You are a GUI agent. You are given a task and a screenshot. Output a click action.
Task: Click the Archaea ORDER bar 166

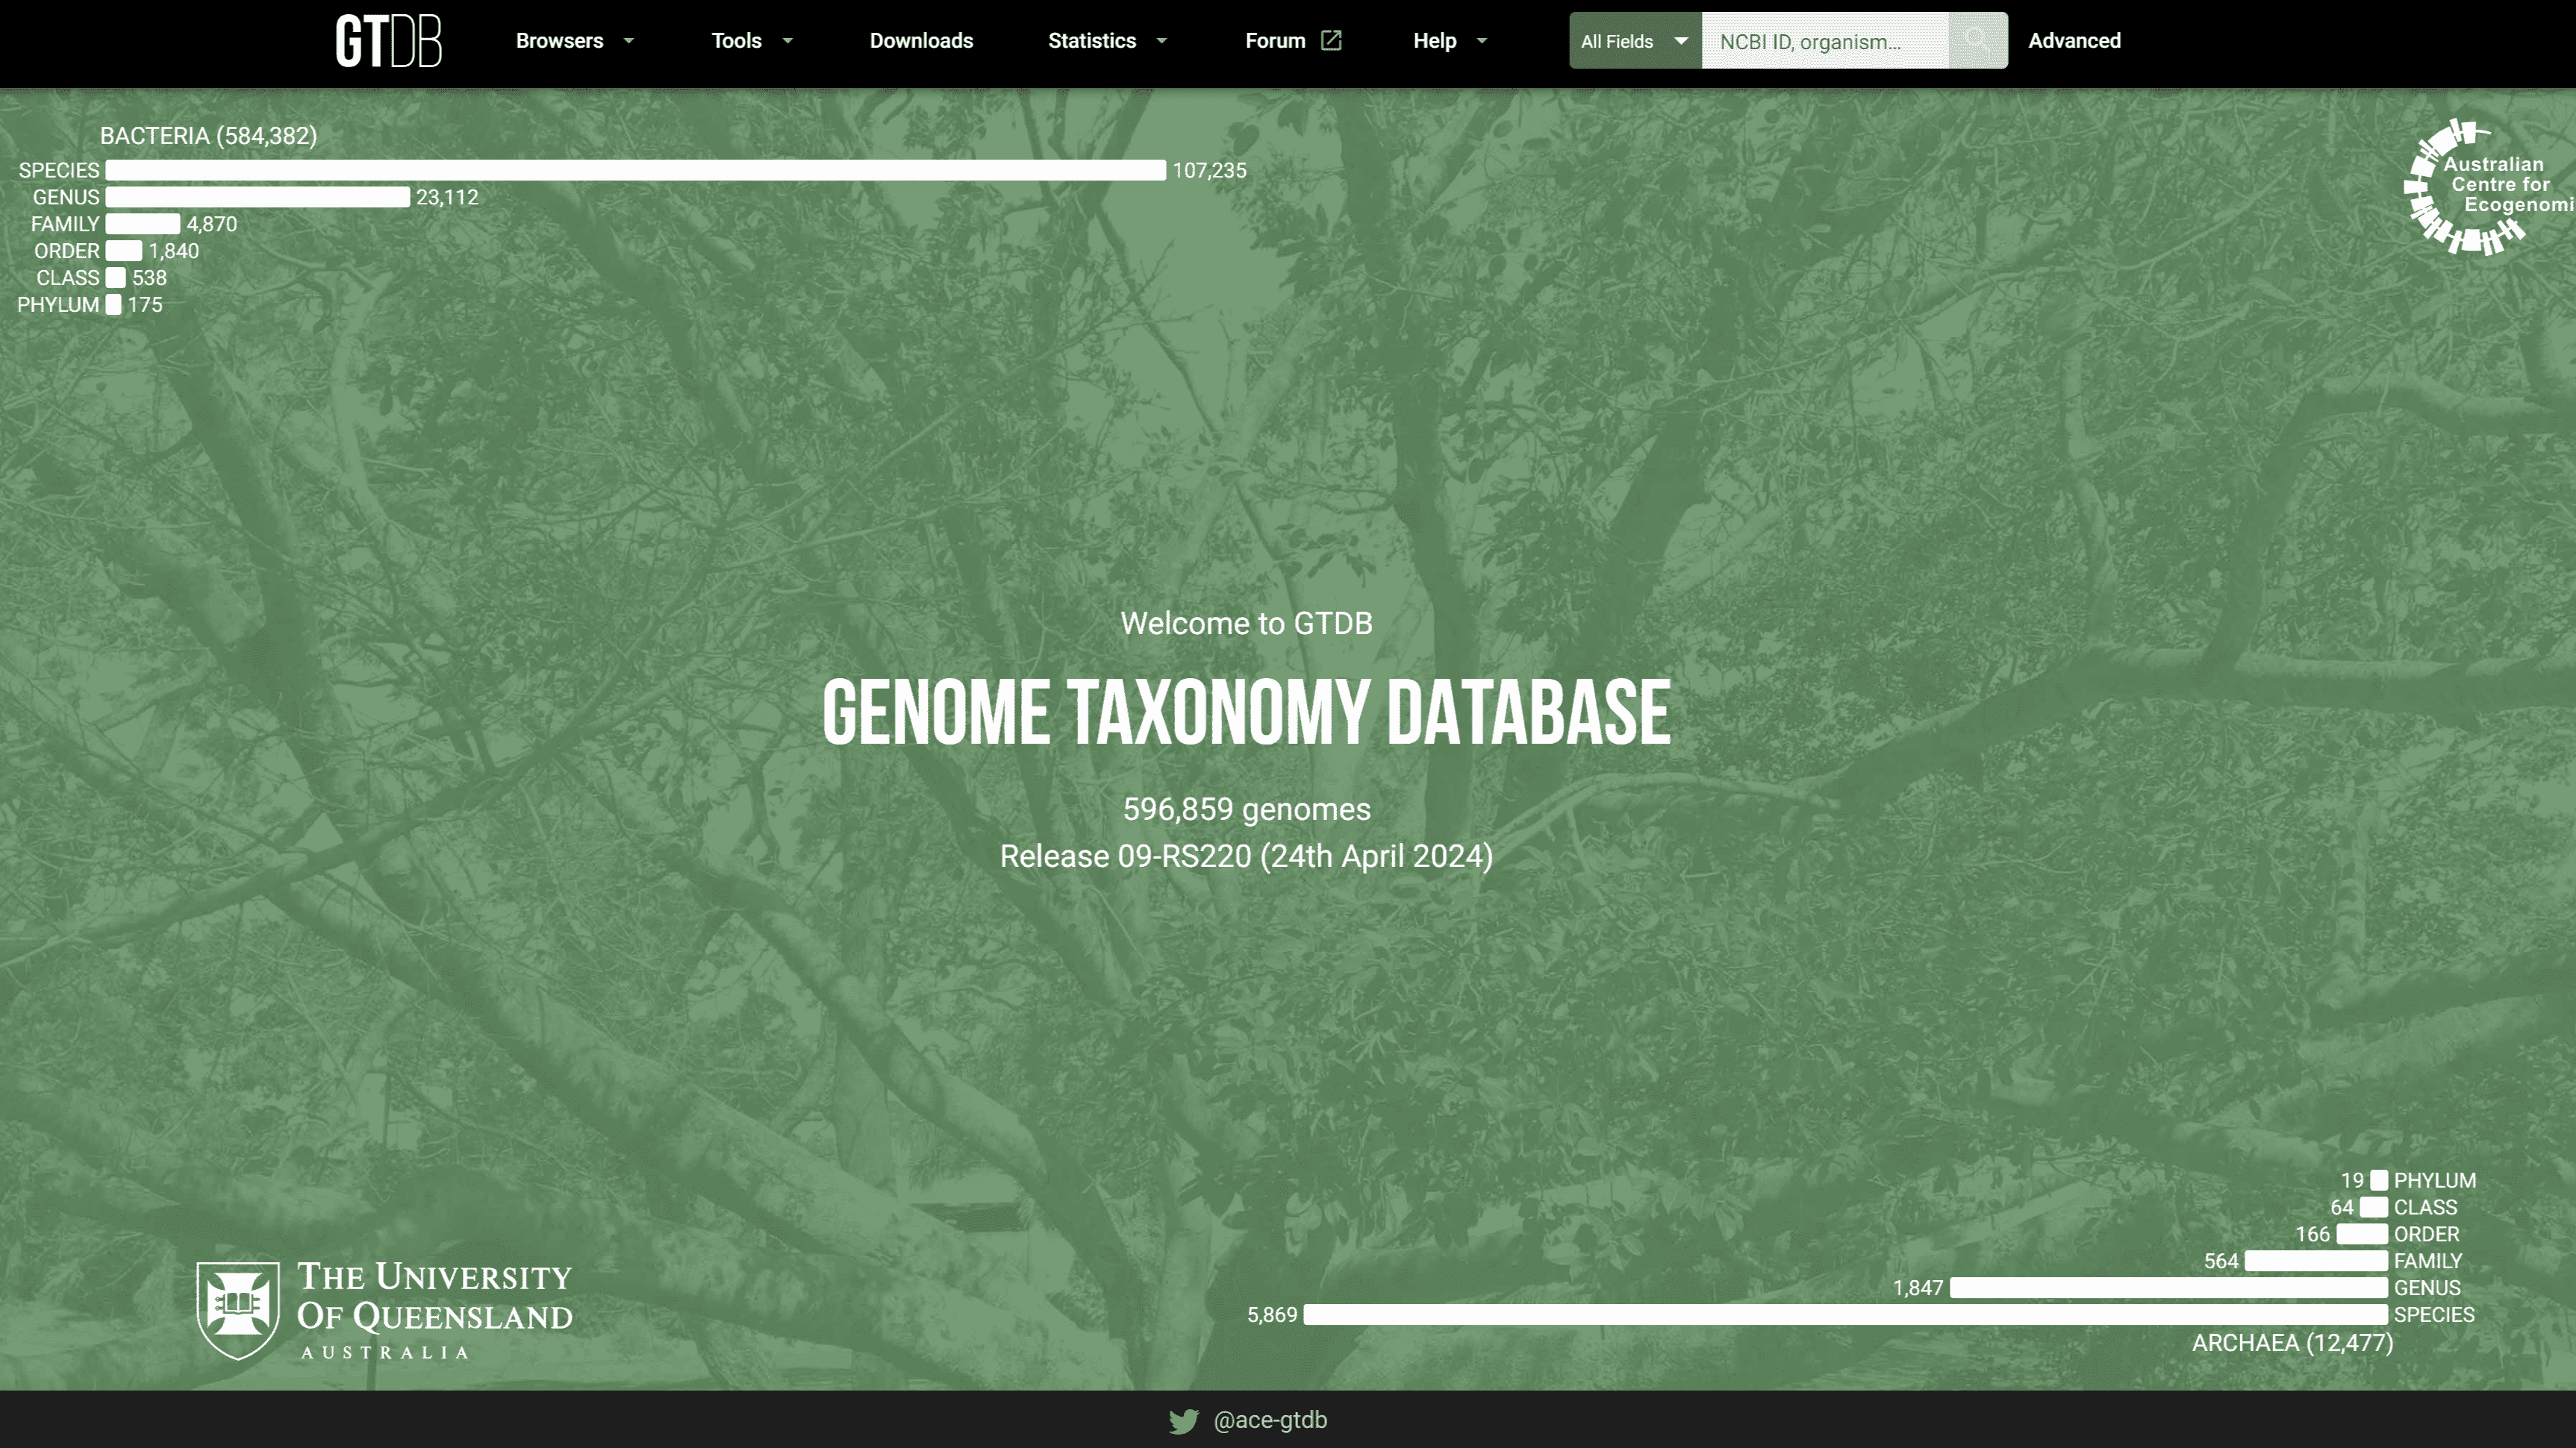2362,1234
